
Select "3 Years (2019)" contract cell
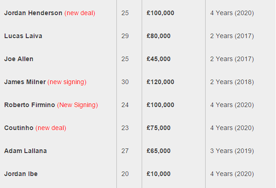click(x=232, y=151)
